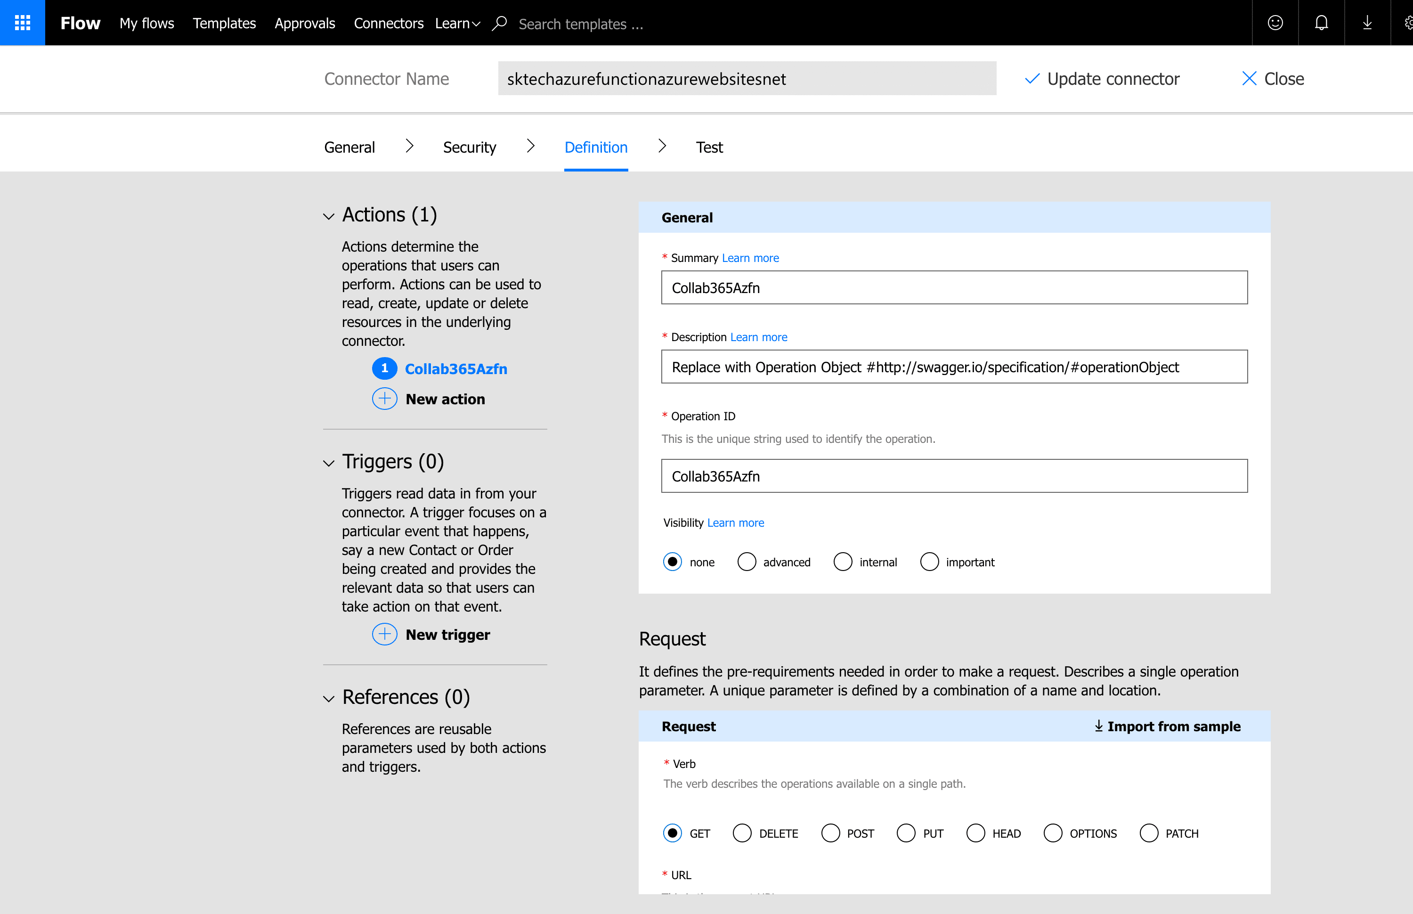Select the none visibility option
Image resolution: width=1413 pixels, height=914 pixels.
672,562
